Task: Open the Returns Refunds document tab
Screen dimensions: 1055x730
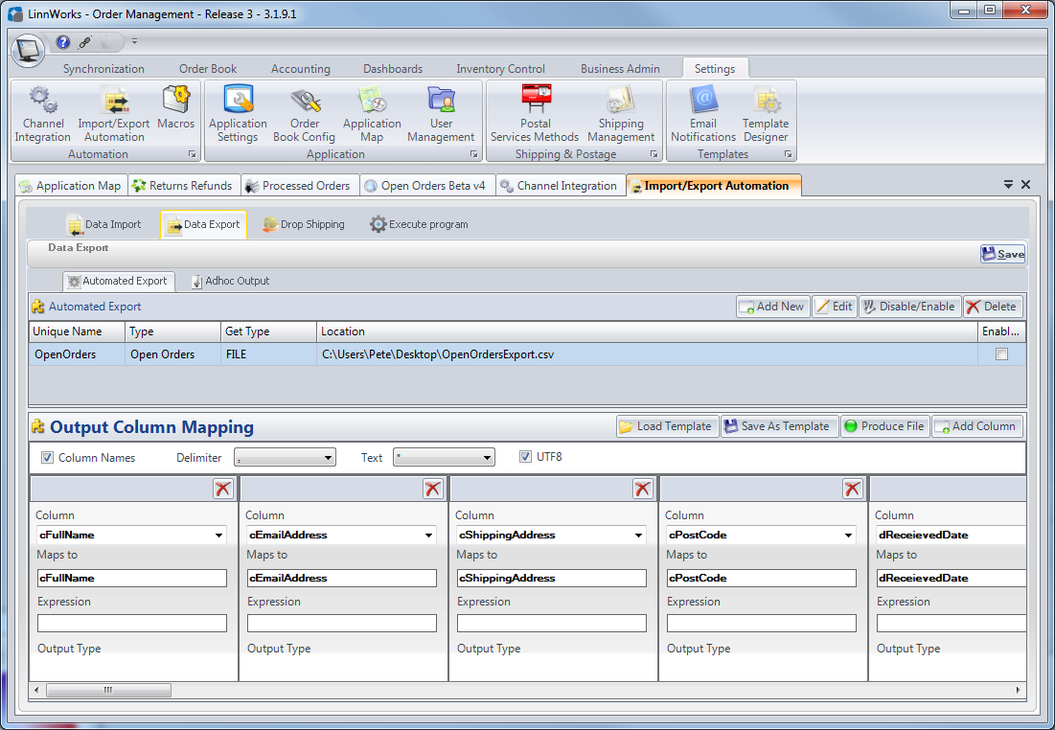Action: point(182,186)
